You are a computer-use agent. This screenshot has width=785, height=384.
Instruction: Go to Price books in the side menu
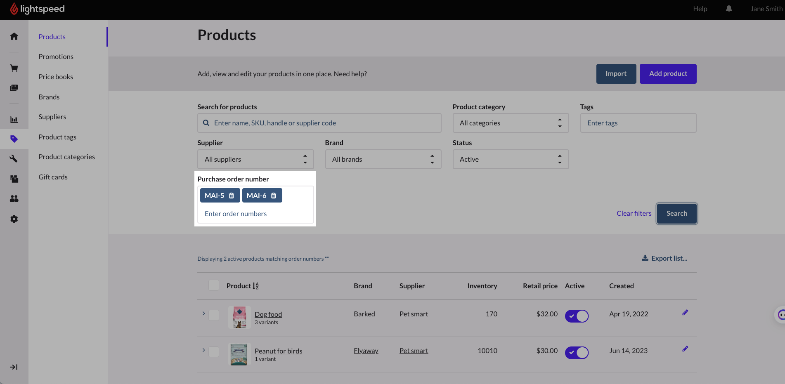[56, 77]
